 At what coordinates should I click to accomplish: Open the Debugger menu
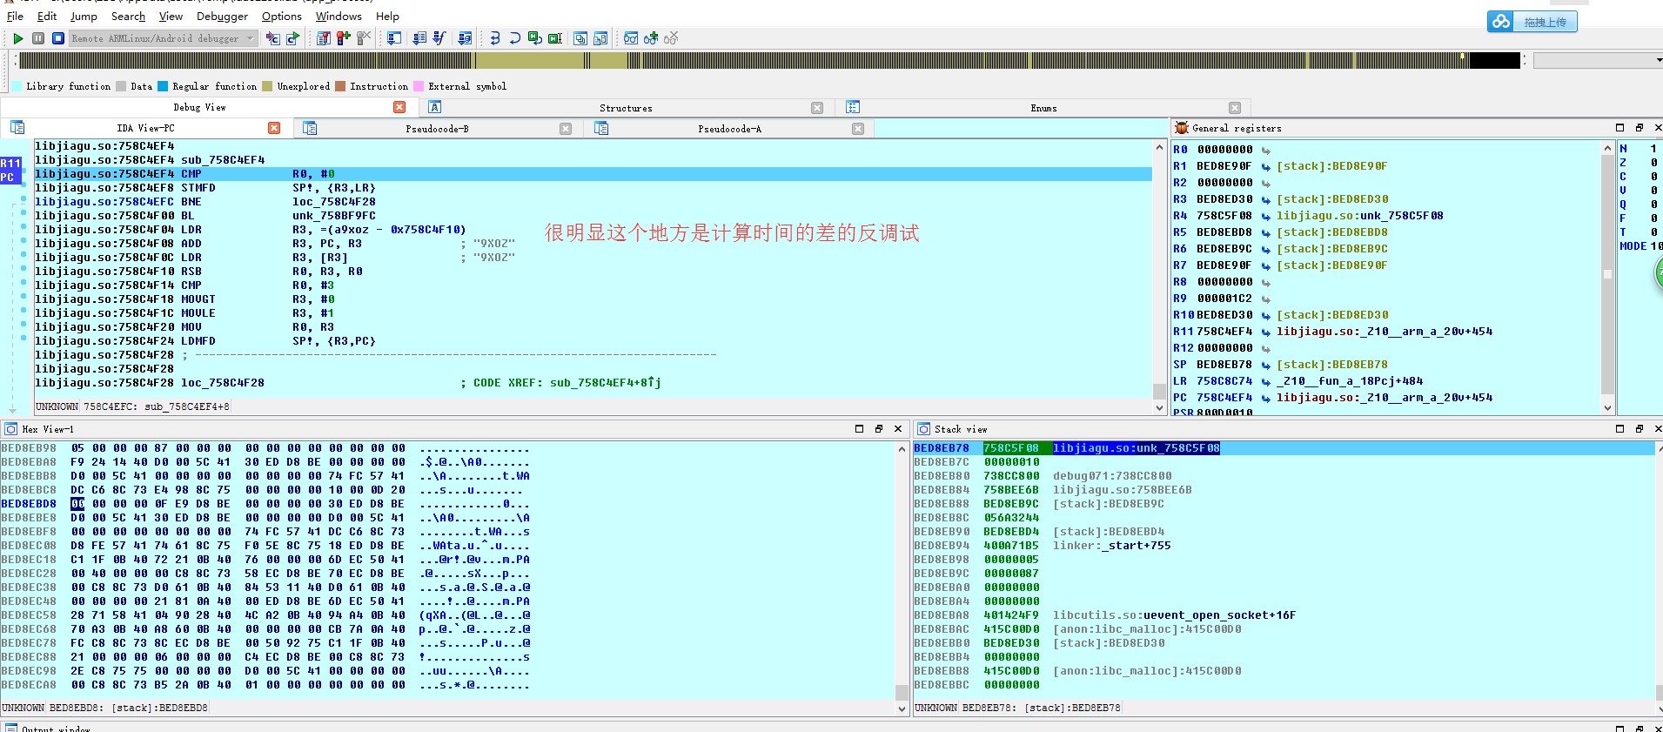[222, 16]
